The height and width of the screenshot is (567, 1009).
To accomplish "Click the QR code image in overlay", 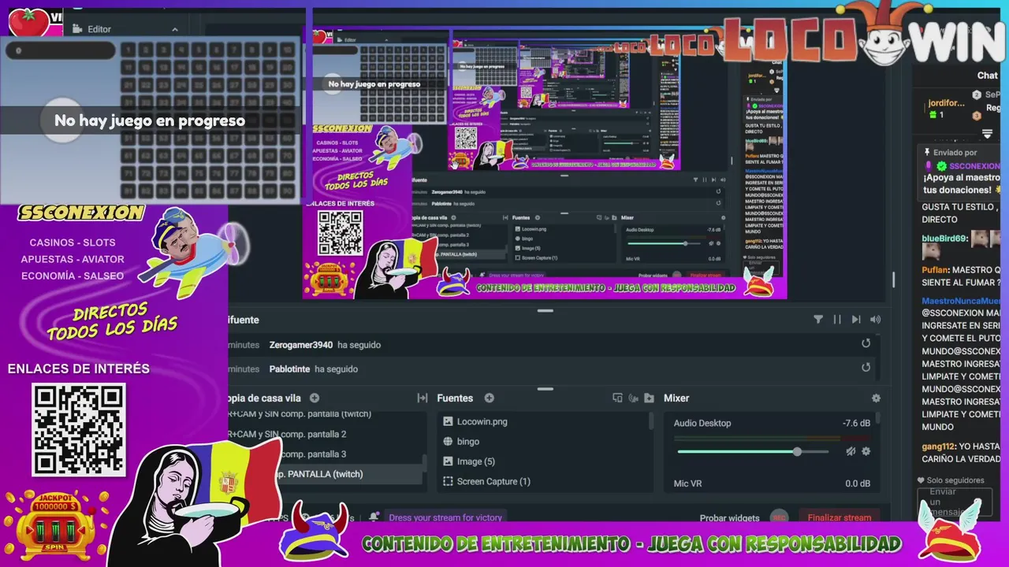I will pos(78,430).
